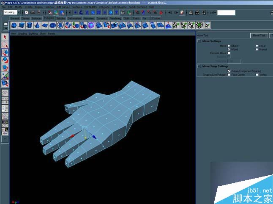Open the viewport Lighting menu
273x204 pixels.
point(33,33)
